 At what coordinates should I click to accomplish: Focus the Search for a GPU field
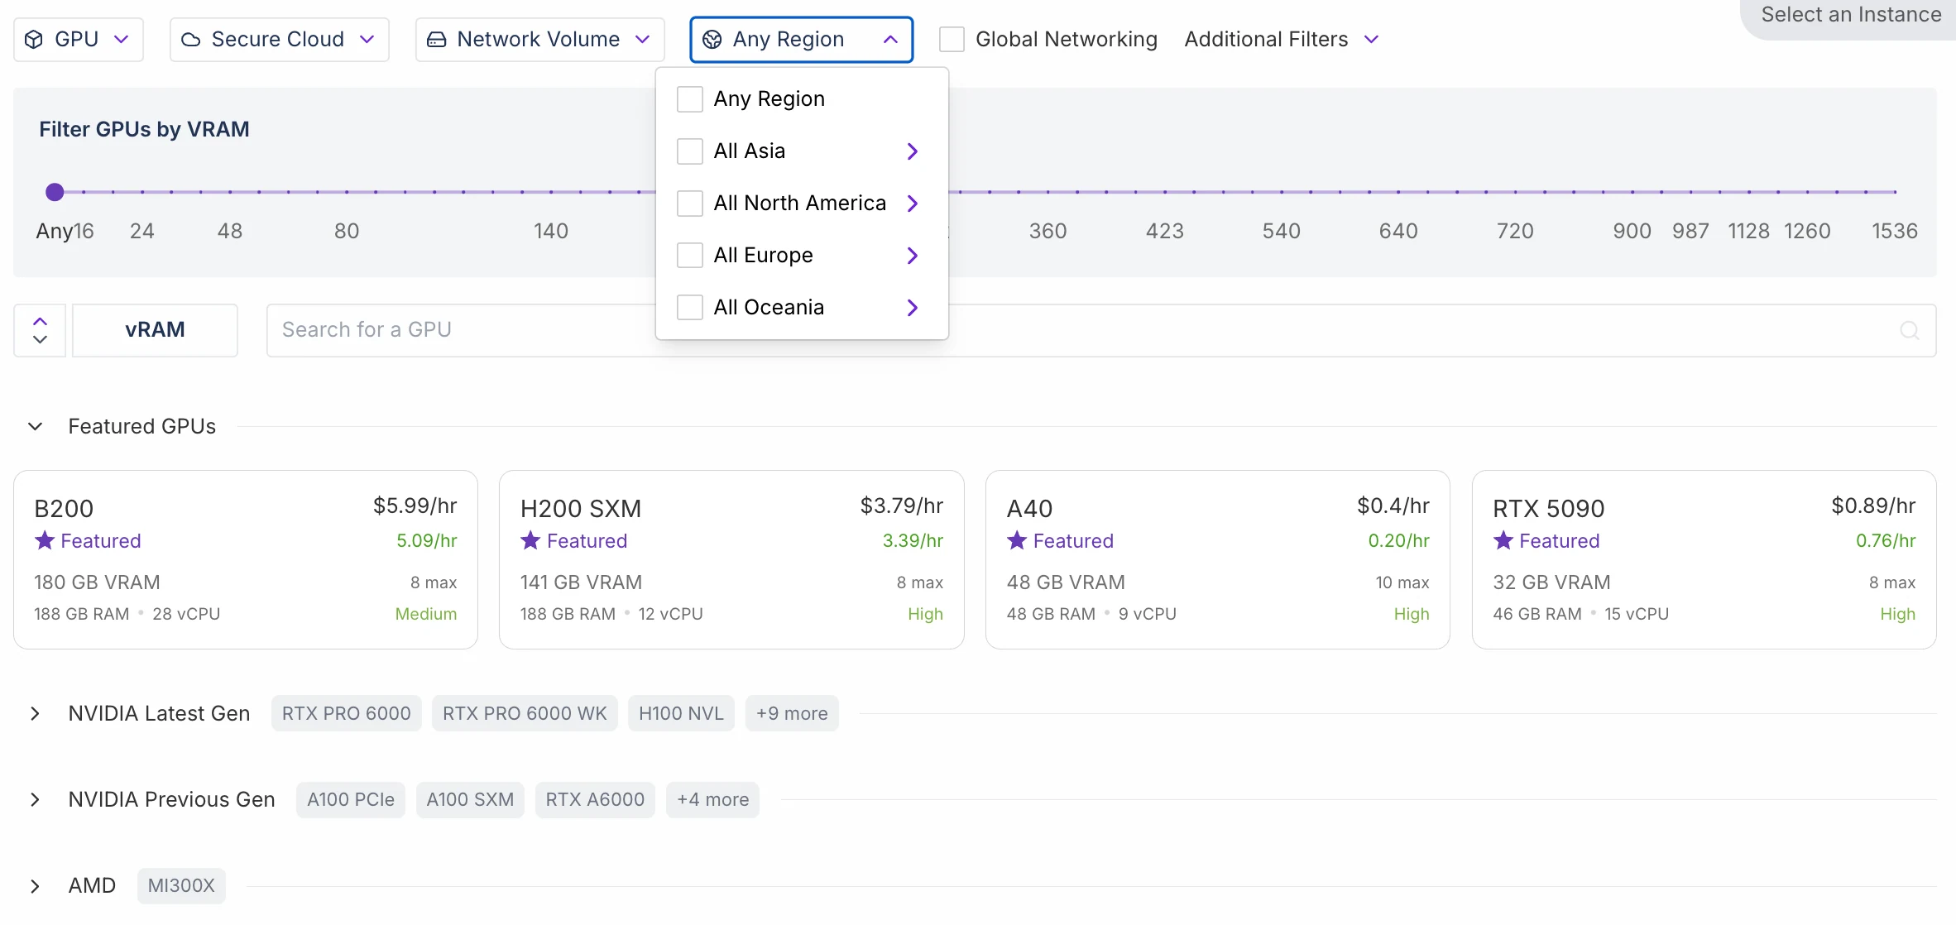click(1101, 330)
